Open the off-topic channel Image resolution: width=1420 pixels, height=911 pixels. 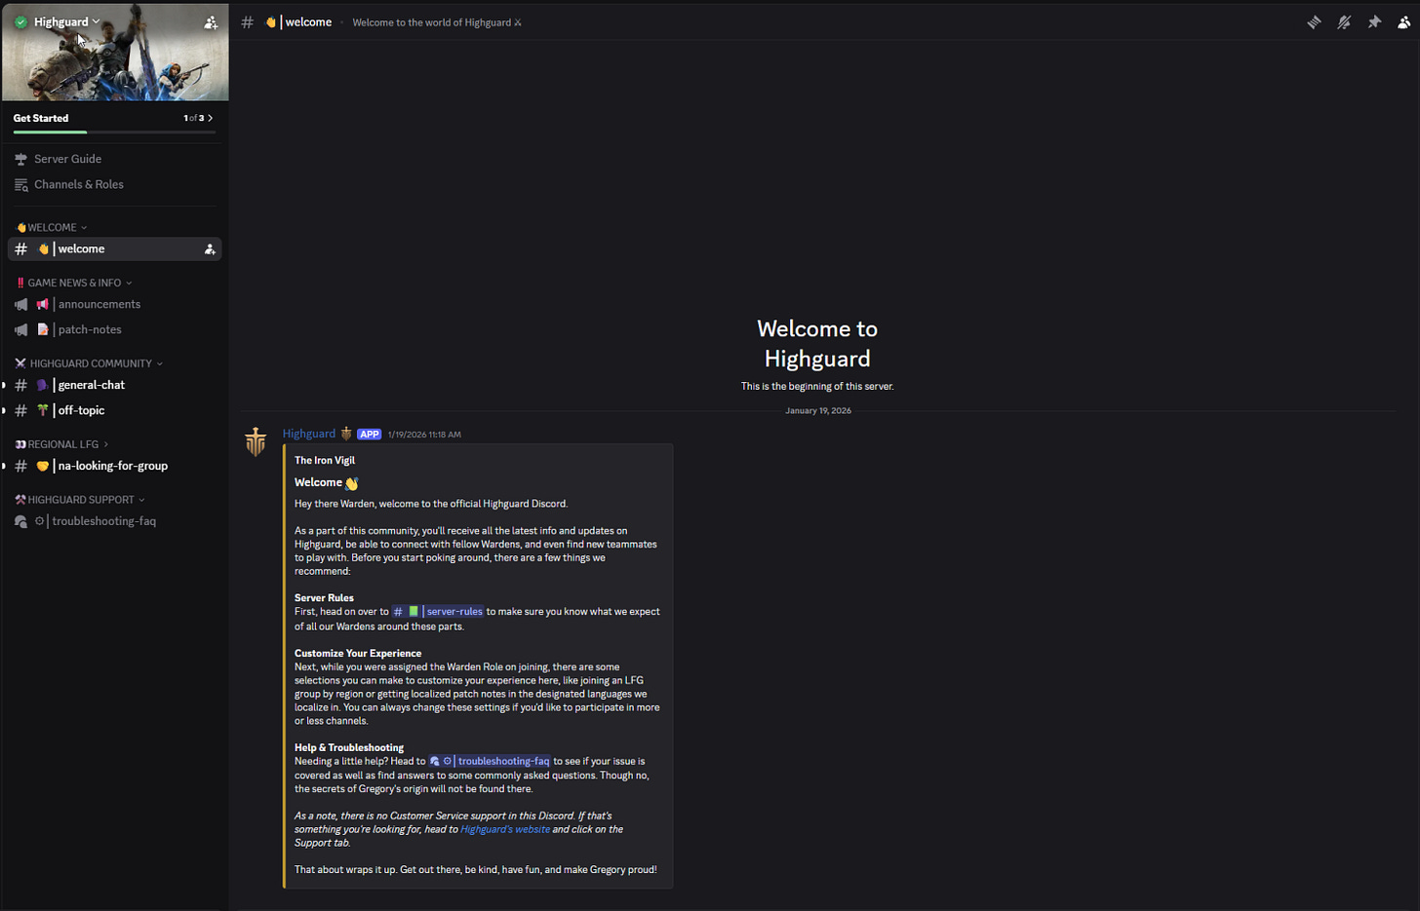point(114,410)
